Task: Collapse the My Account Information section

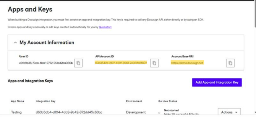Action: click(x=15, y=43)
